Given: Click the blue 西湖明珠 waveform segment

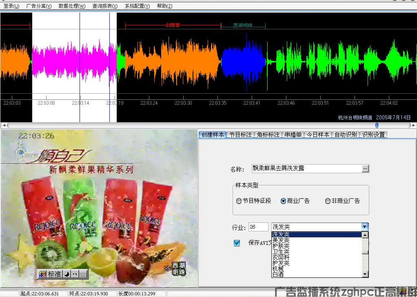Looking at the screenshot, I should pos(243,62).
